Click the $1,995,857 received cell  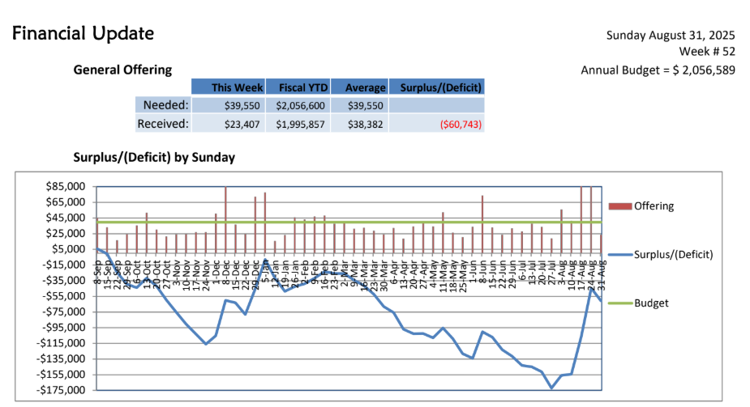(x=301, y=125)
